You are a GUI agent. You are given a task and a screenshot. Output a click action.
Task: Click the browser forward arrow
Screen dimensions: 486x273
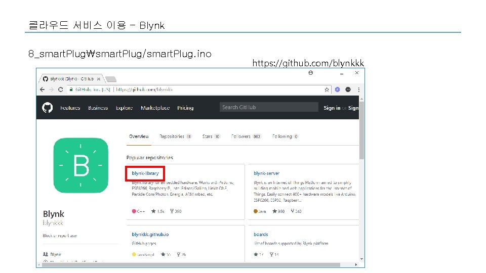point(51,89)
